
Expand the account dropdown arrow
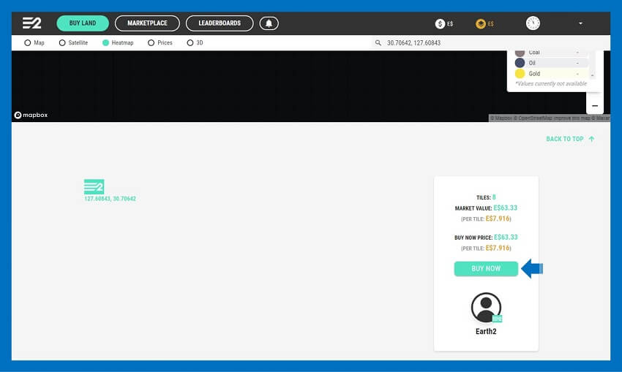click(x=580, y=23)
